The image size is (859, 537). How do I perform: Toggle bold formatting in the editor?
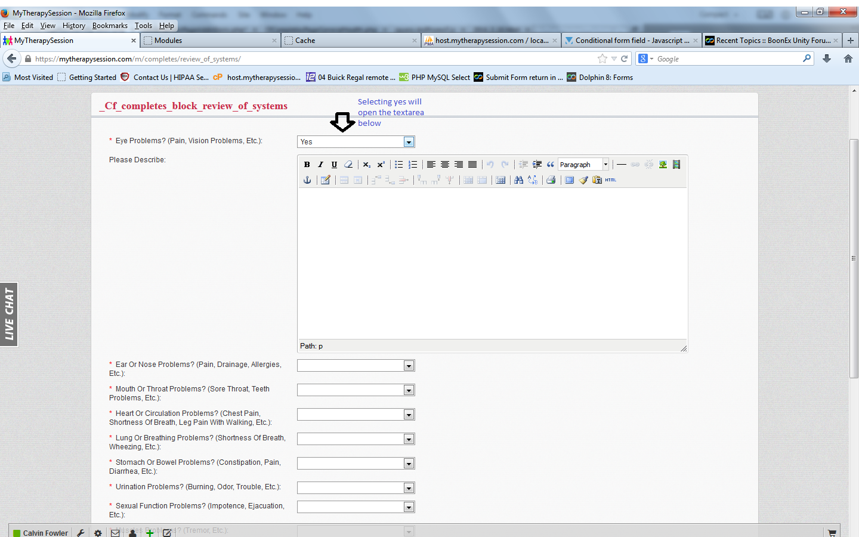point(307,165)
